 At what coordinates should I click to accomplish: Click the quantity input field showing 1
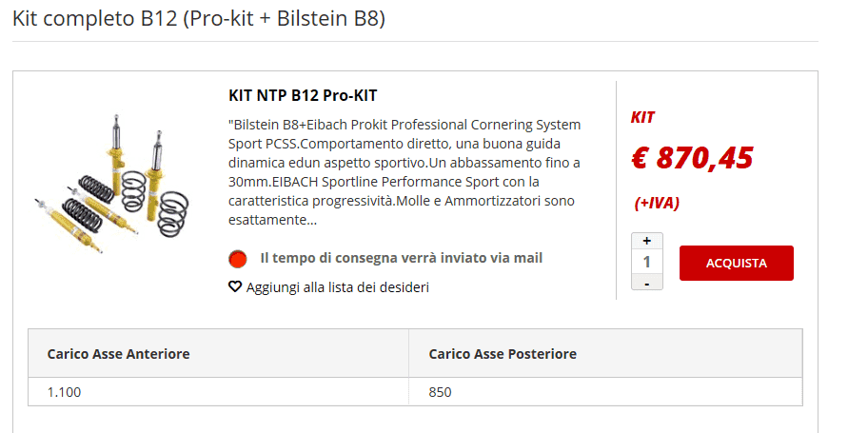pos(647,262)
